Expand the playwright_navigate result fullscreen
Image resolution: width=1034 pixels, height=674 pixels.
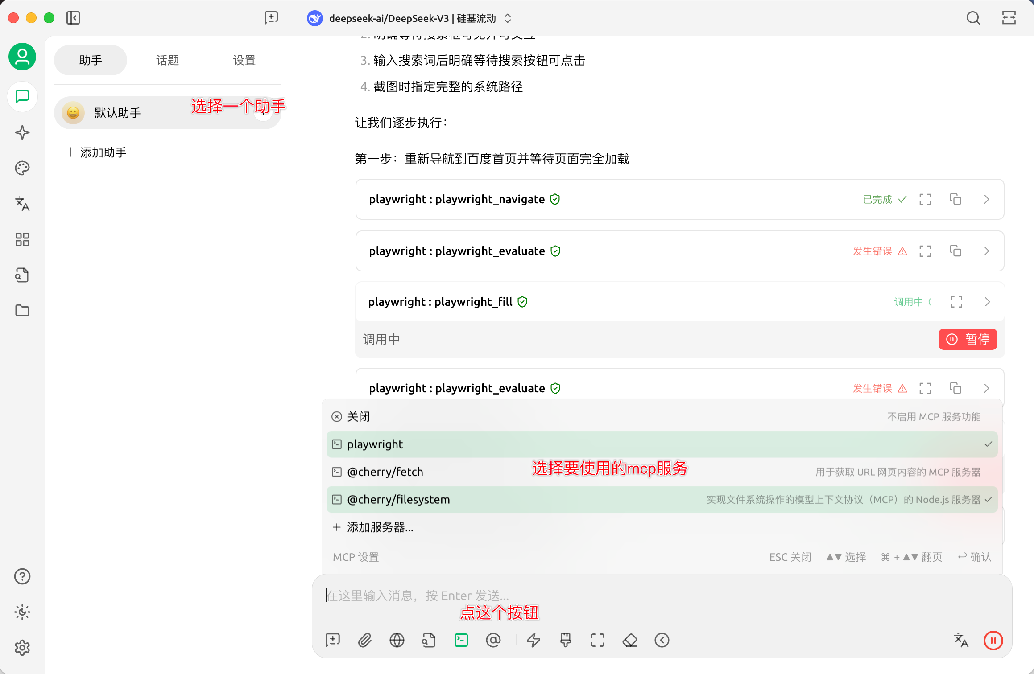[x=925, y=199]
